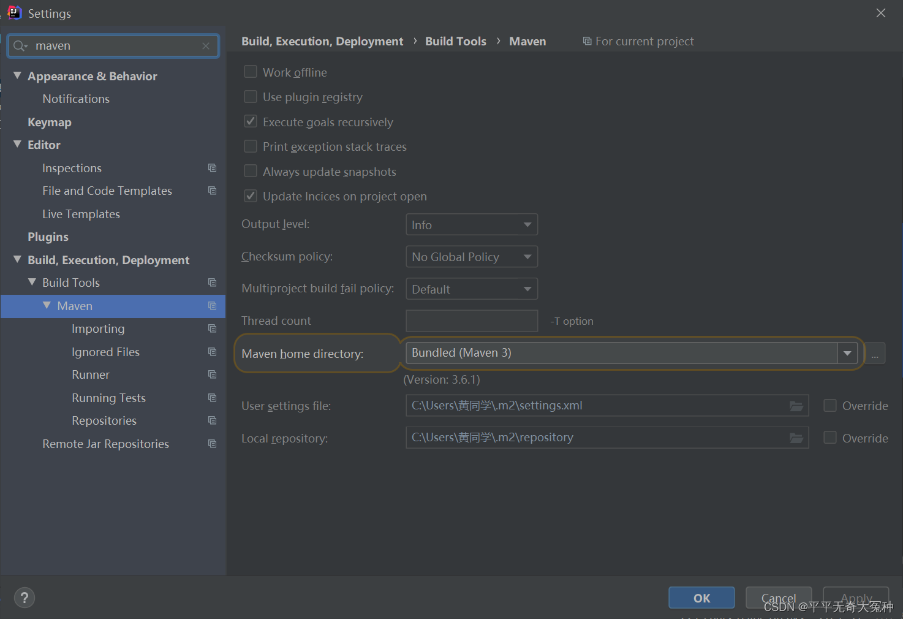Screen dimensions: 903x619
Task: Click the User settings file path field
Action: [x=607, y=406]
